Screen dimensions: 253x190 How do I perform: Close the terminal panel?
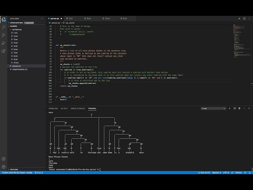(249, 108)
